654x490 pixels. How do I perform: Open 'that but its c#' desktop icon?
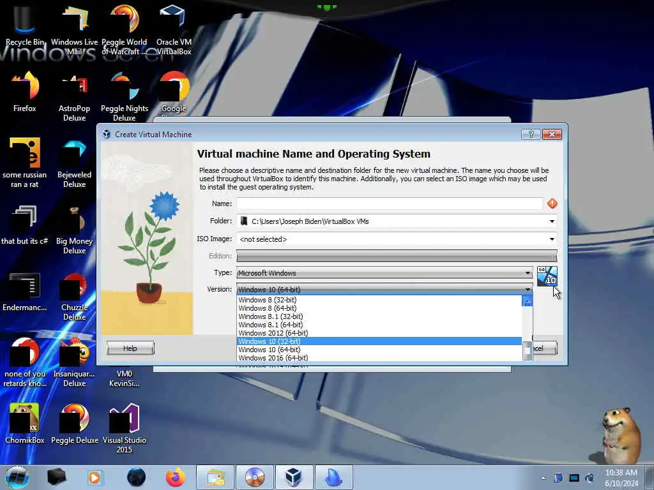(25, 225)
